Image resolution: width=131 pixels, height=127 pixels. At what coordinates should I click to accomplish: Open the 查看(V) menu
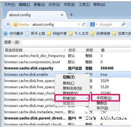click(39, 4)
